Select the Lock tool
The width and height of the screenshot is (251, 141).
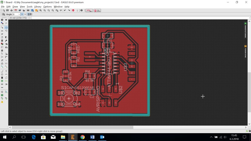tap(2, 50)
